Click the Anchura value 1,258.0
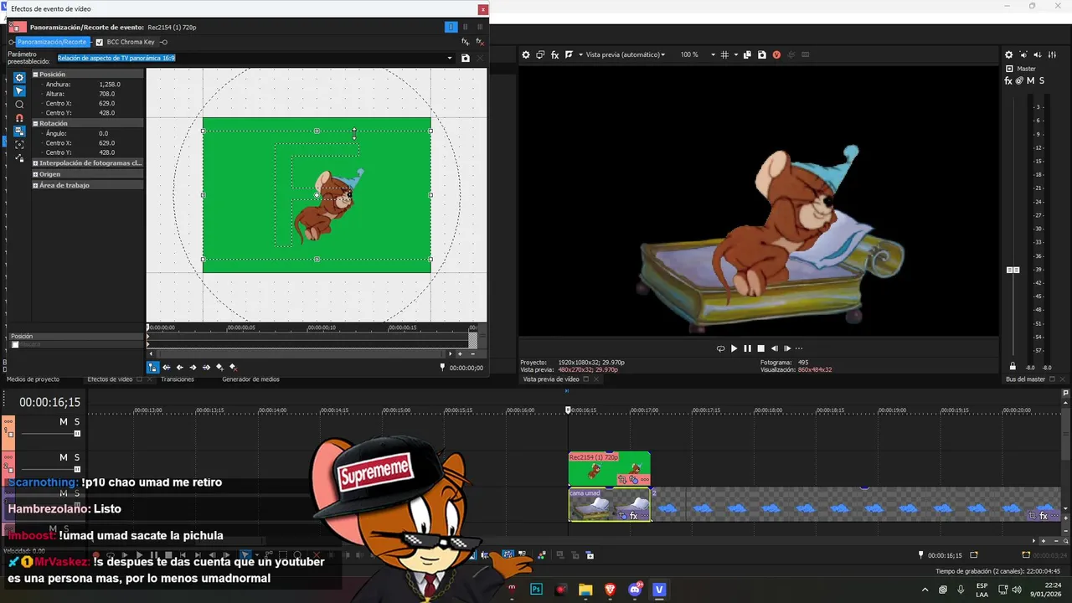Viewport: 1072px width, 603px height. 110,85
